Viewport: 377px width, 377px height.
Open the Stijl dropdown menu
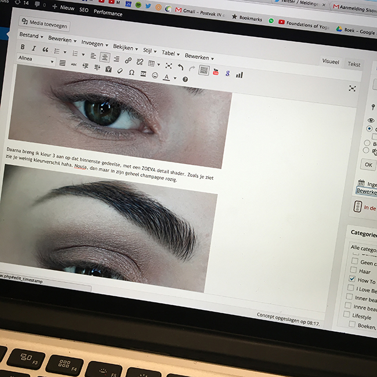pyautogui.click(x=150, y=50)
